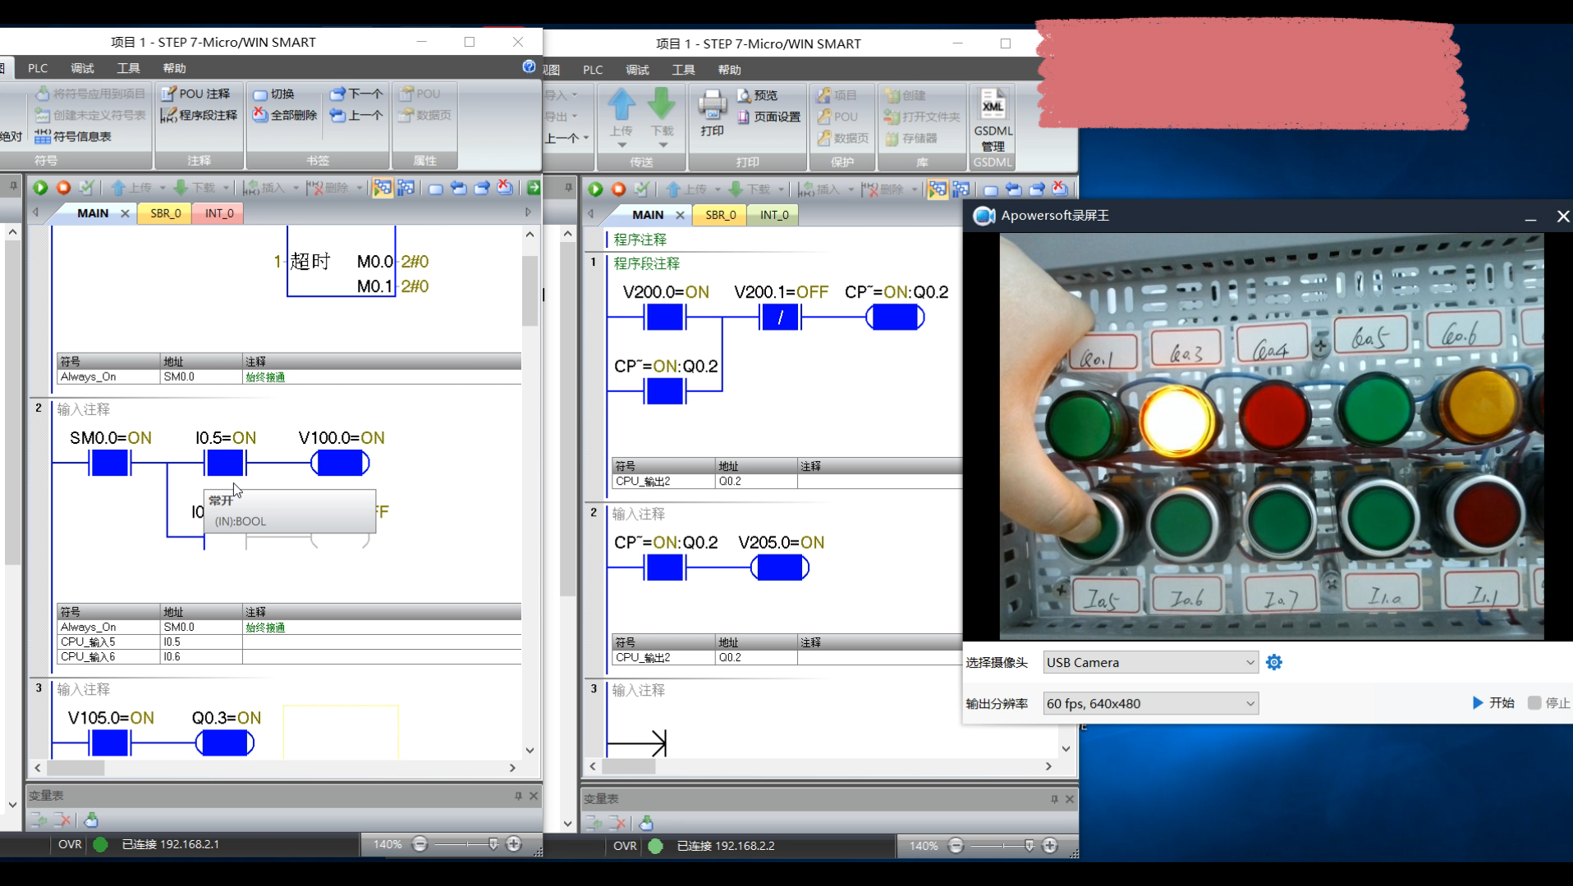The height and width of the screenshot is (886, 1573).
Task: Open GSDML management XML icon
Action: pyautogui.click(x=993, y=104)
